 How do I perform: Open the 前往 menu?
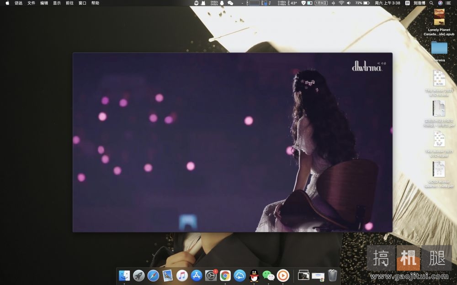point(69,3)
